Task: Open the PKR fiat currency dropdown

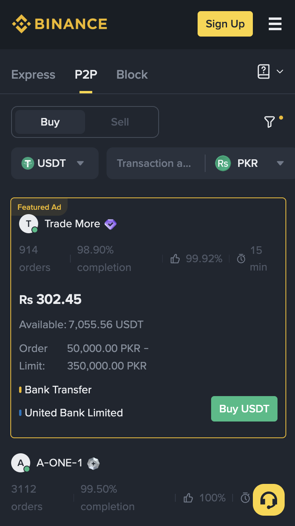Action: [281, 163]
